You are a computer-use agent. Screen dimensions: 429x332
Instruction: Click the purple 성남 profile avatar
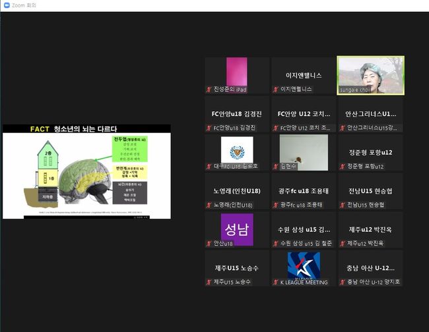(x=236, y=229)
